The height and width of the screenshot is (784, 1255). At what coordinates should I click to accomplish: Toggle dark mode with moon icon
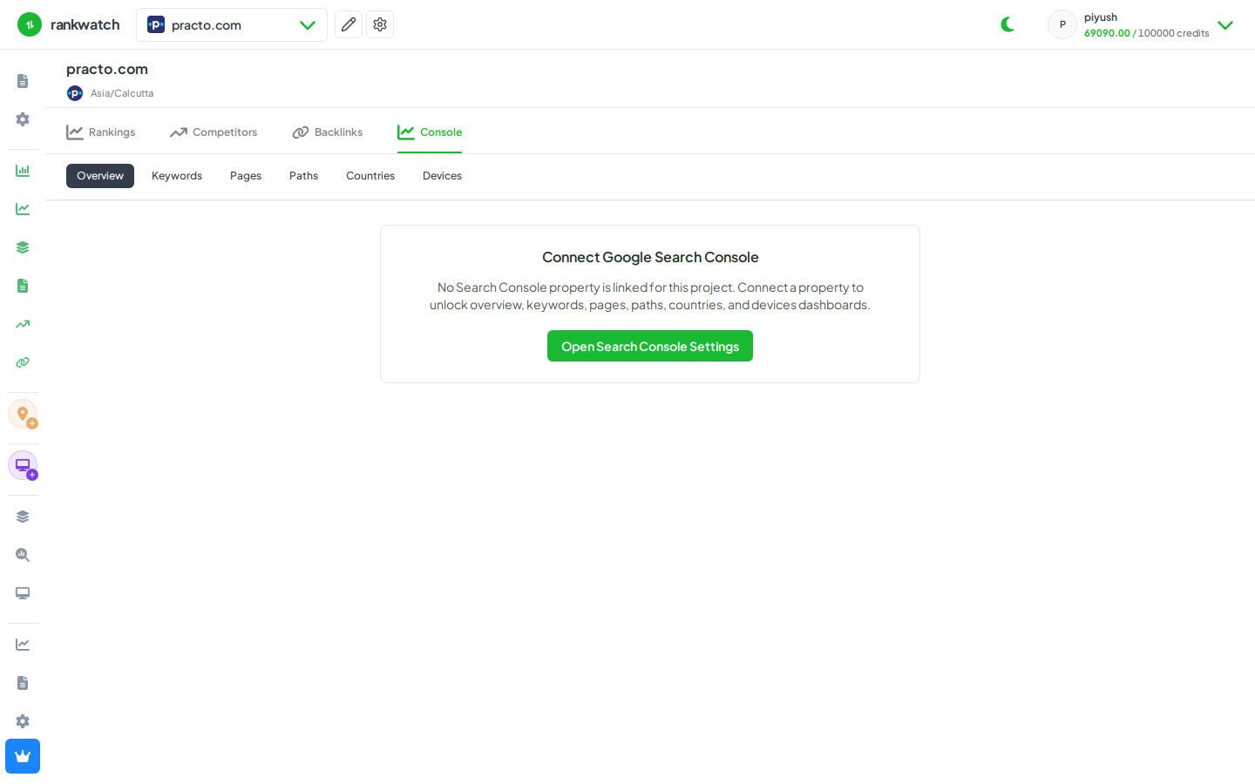coord(1007,24)
